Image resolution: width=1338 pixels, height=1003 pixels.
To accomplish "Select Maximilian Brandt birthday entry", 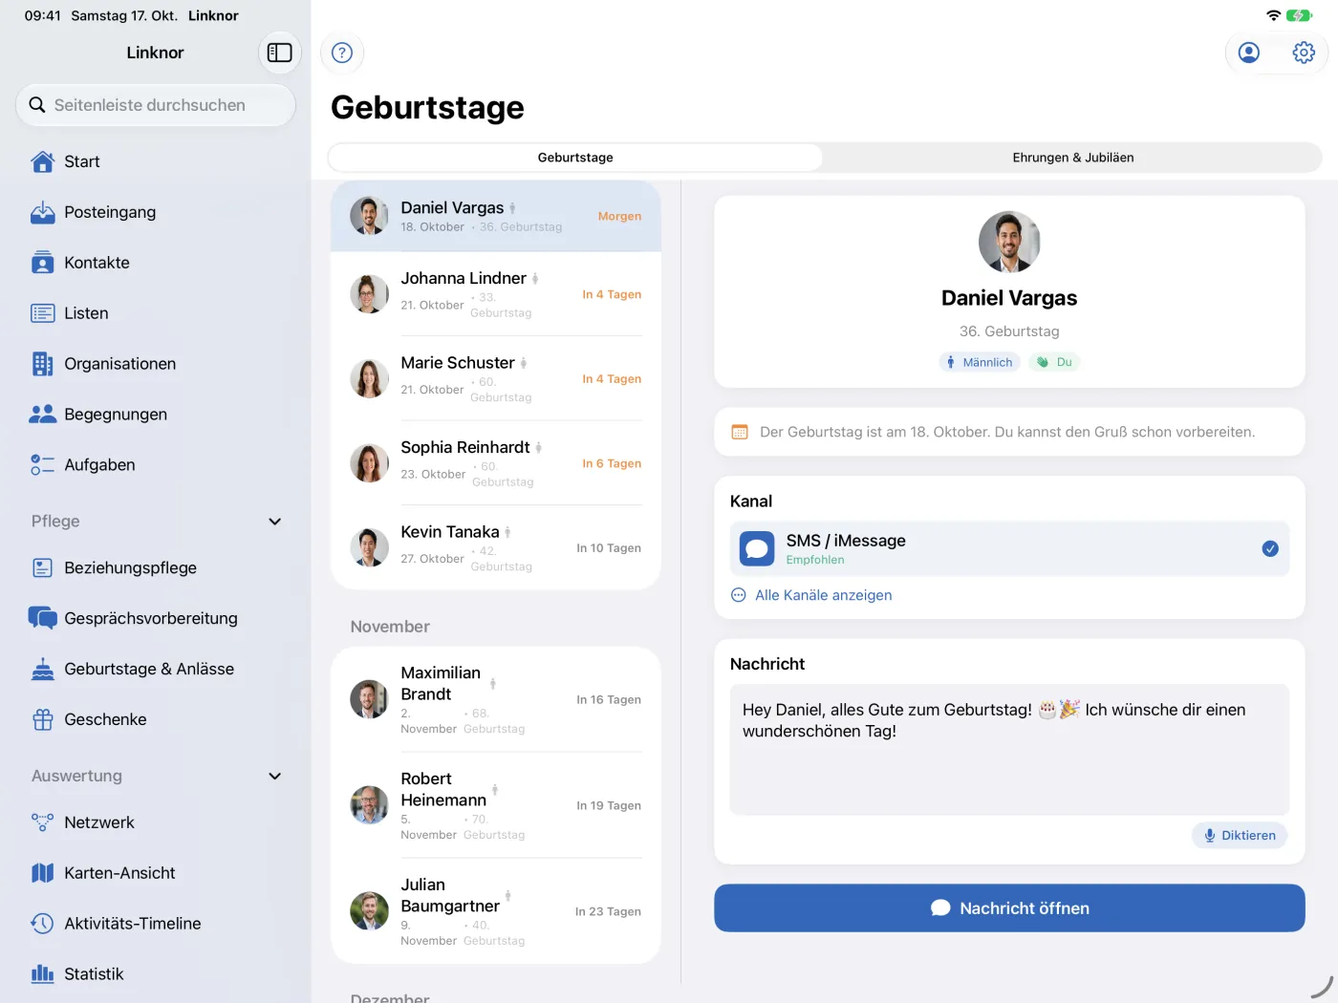I will coord(496,699).
